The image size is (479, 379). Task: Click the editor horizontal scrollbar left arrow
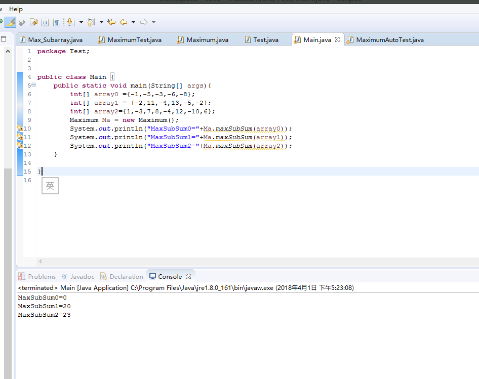[41, 261]
